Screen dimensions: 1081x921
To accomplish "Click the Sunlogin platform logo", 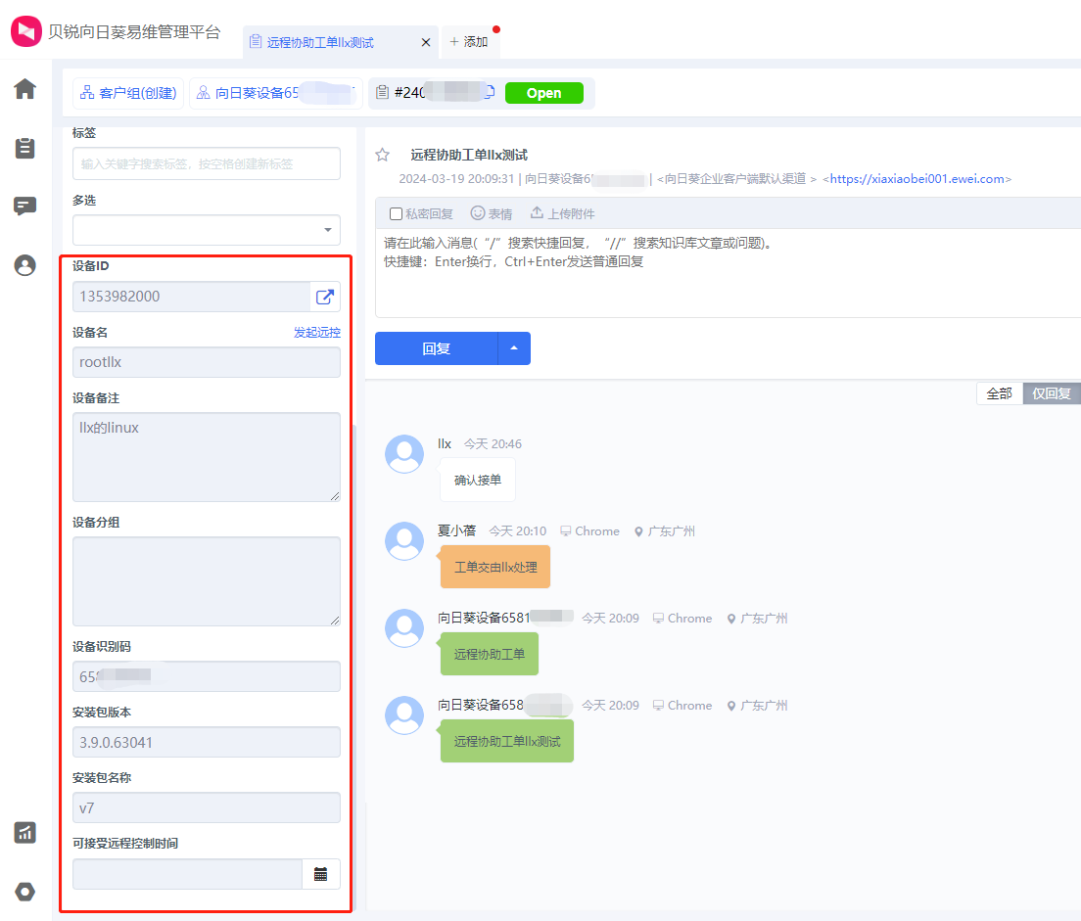I will pyautogui.click(x=26, y=31).
